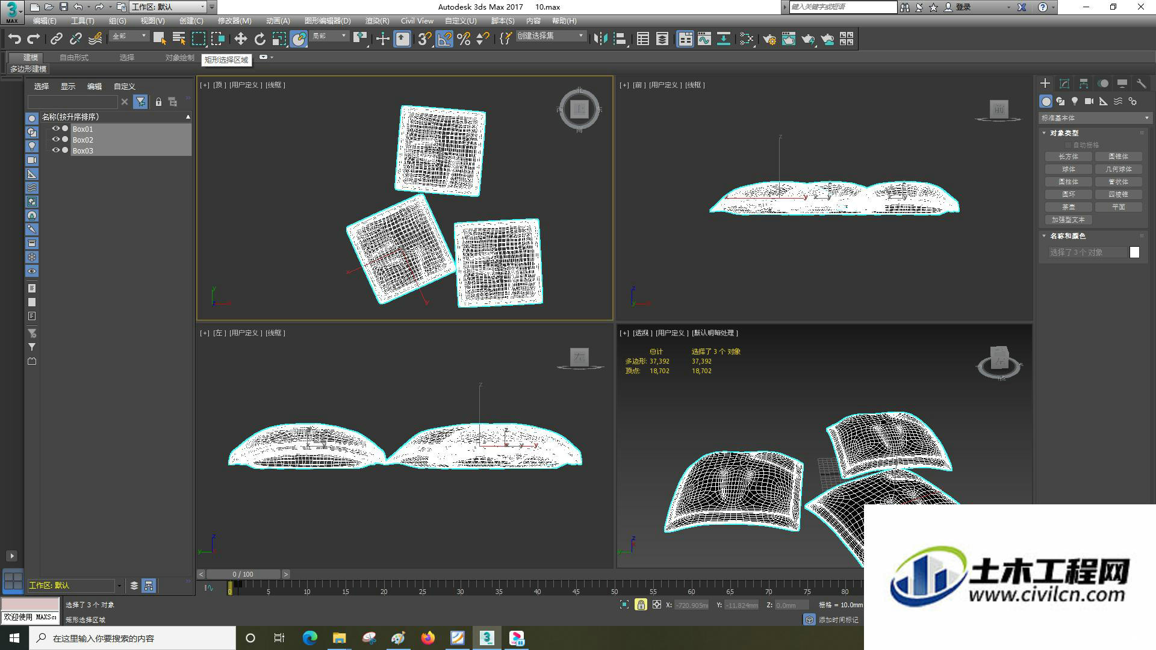1156x650 pixels.
Task: Click the 球体 (Sphere) create button
Action: tap(1069, 169)
